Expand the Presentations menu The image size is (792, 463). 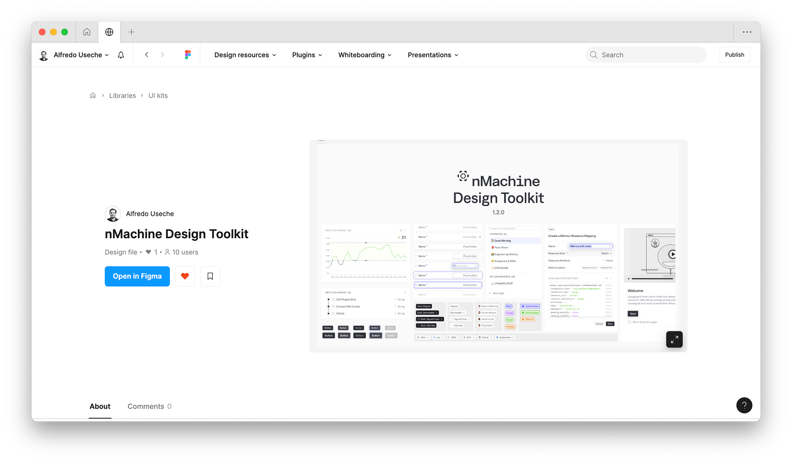(433, 55)
